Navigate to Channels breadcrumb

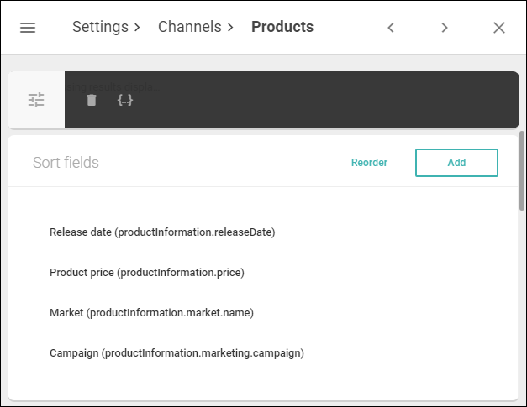(190, 27)
